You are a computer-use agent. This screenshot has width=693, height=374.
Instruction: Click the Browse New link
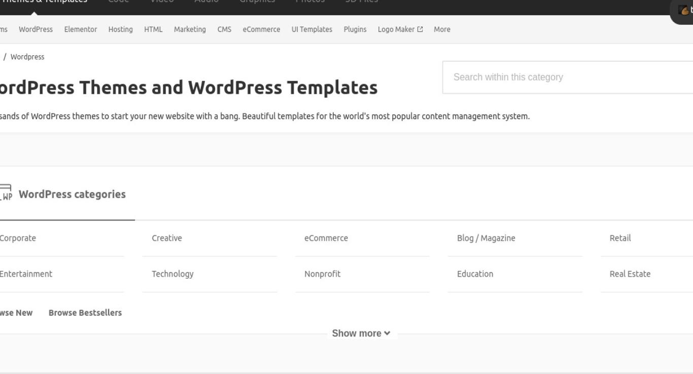[x=16, y=313]
